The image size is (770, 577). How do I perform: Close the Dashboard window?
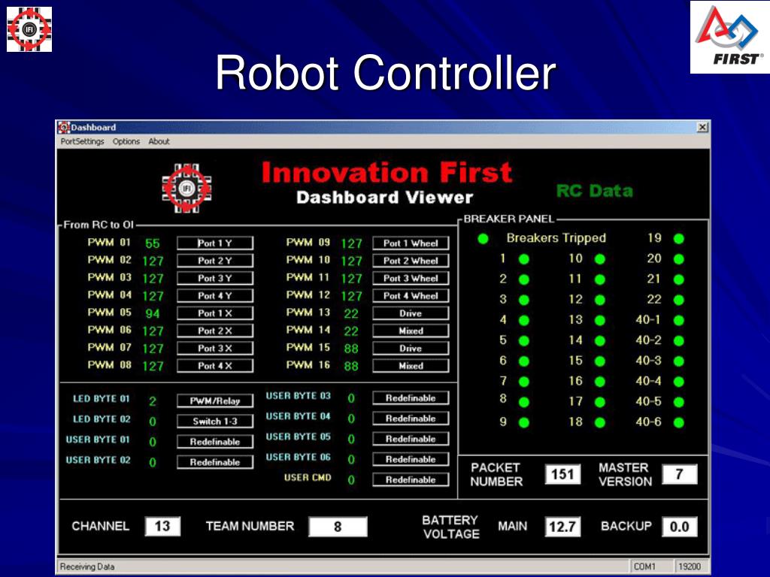point(703,127)
